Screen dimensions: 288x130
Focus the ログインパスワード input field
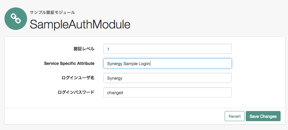(x=167, y=93)
